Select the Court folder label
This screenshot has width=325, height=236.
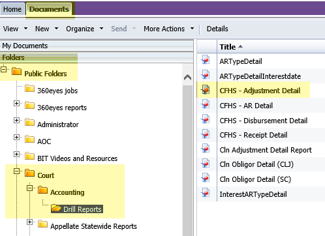tap(46, 175)
